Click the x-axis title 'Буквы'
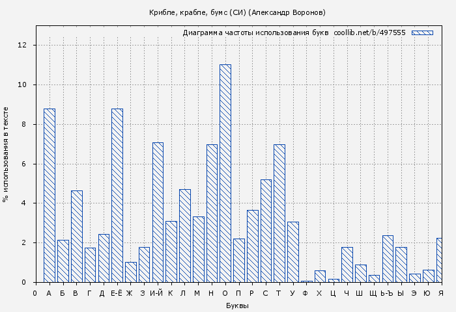 click(237, 305)
